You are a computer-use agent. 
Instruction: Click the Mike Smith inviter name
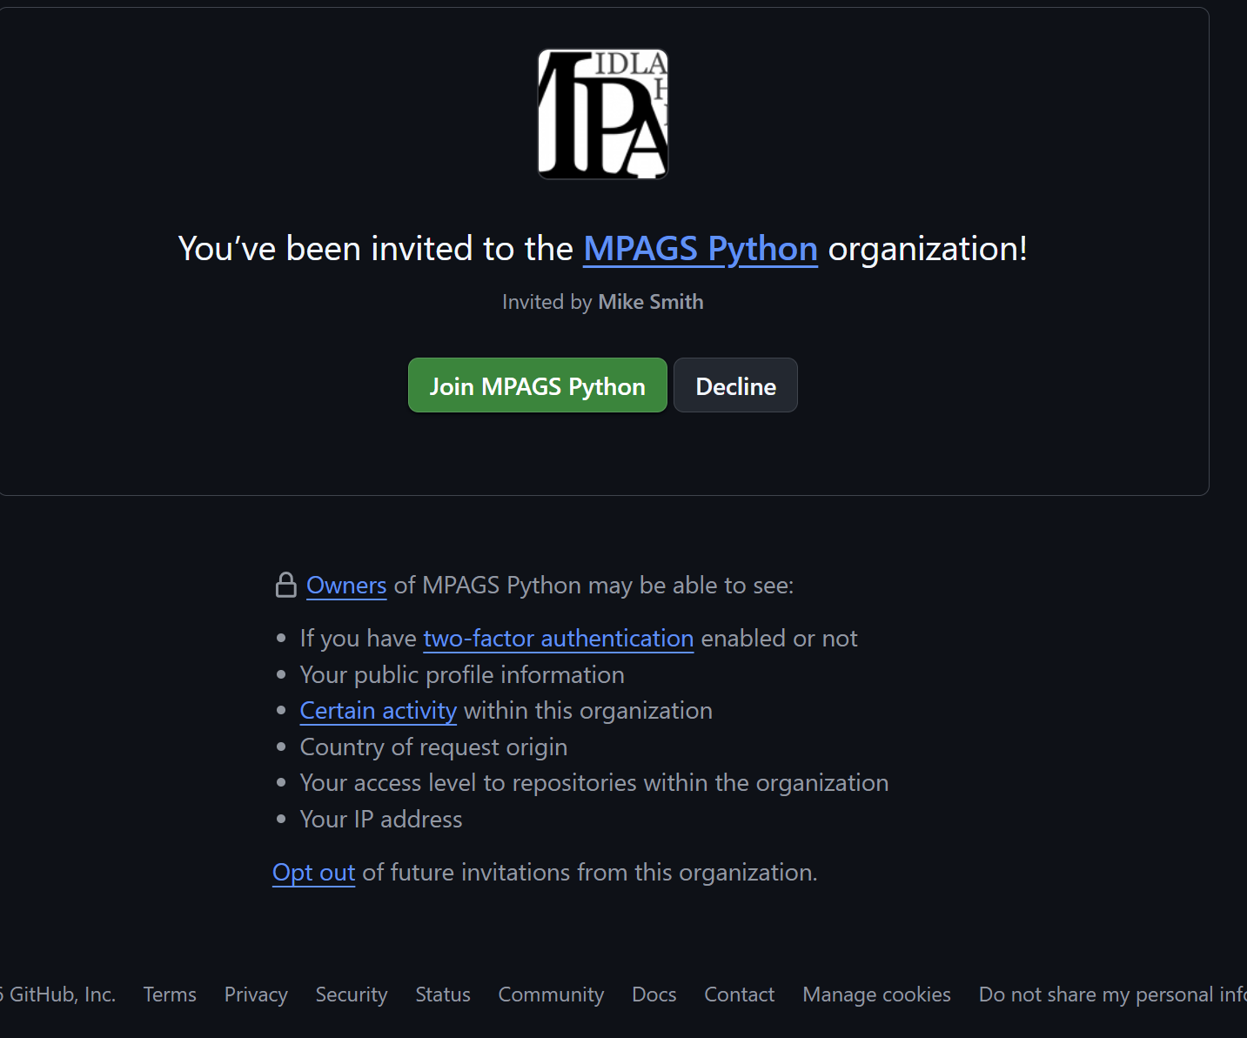click(651, 302)
